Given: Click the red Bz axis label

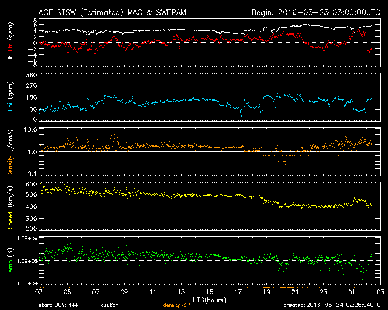Looking at the screenshot, I should point(10,46).
